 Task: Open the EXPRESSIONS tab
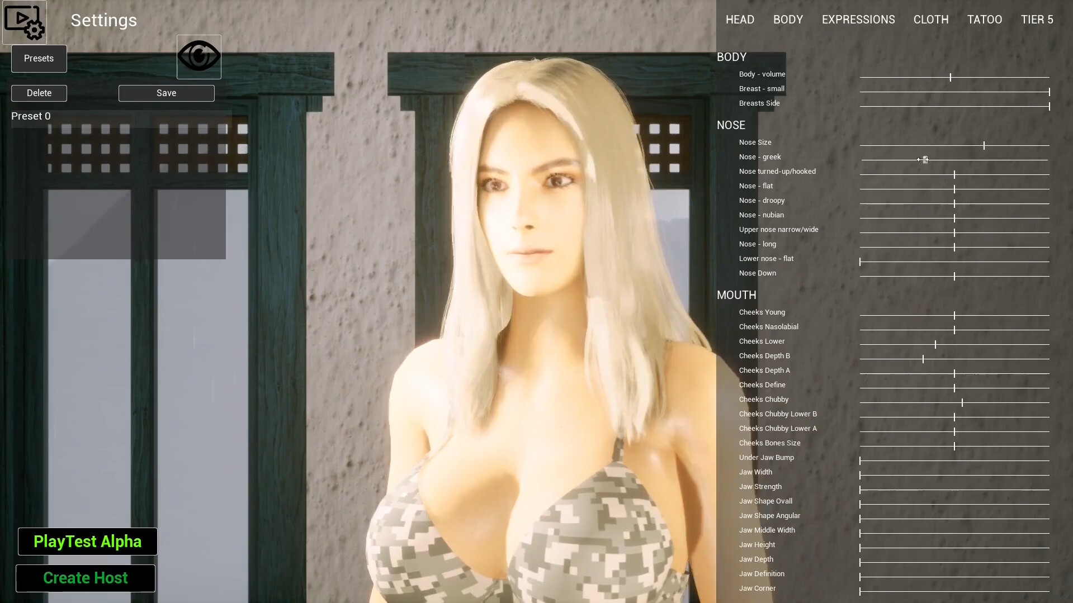(x=858, y=19)
